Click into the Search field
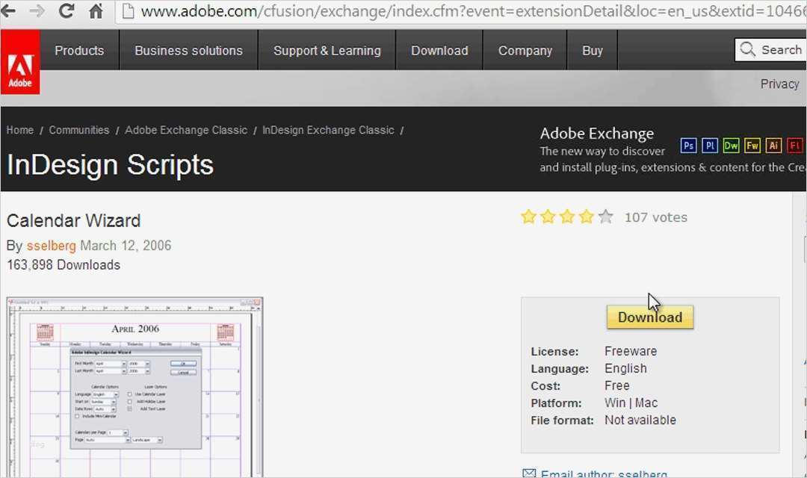The height and width of the screenshot is (478, 807). (x=770, y=50)
